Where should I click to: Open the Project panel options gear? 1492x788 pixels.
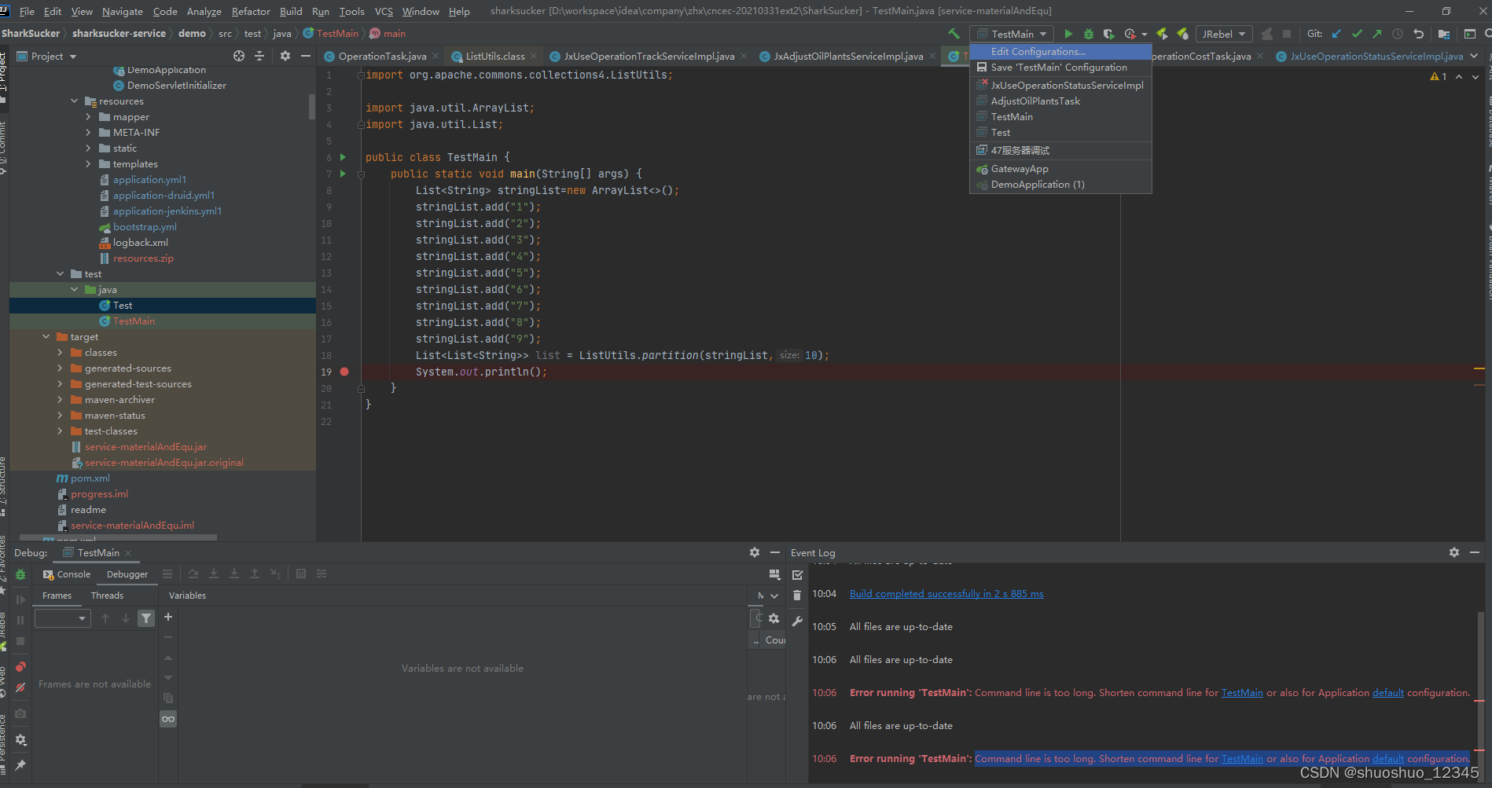coord(285,56)
